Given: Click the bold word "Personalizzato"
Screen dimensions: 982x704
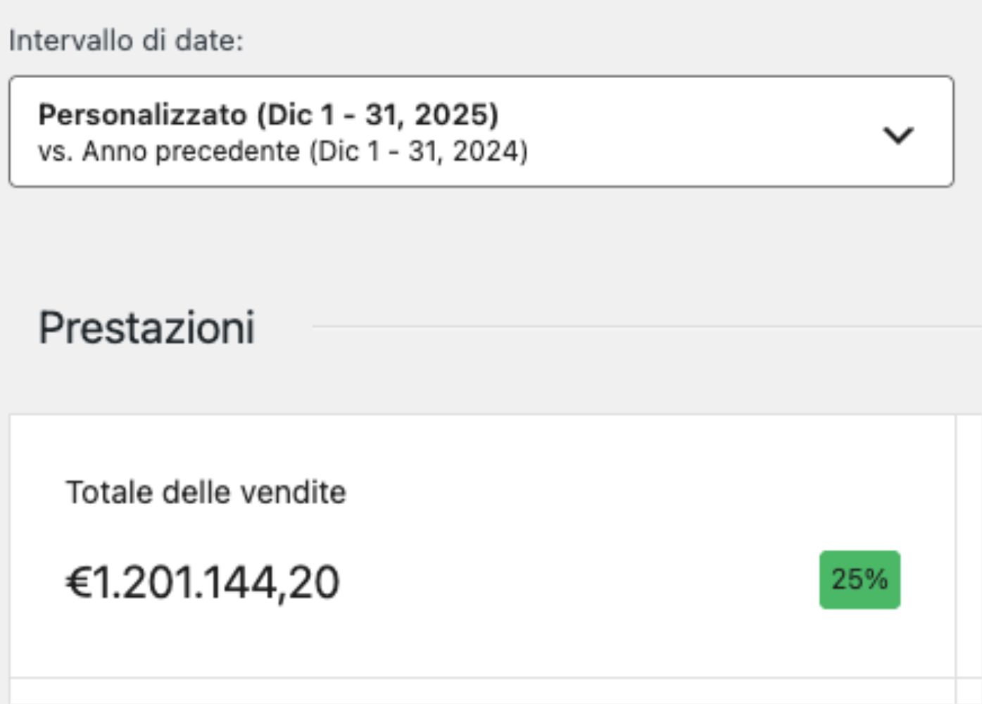Looking at the screenshot, I should (x=143, y=115).
